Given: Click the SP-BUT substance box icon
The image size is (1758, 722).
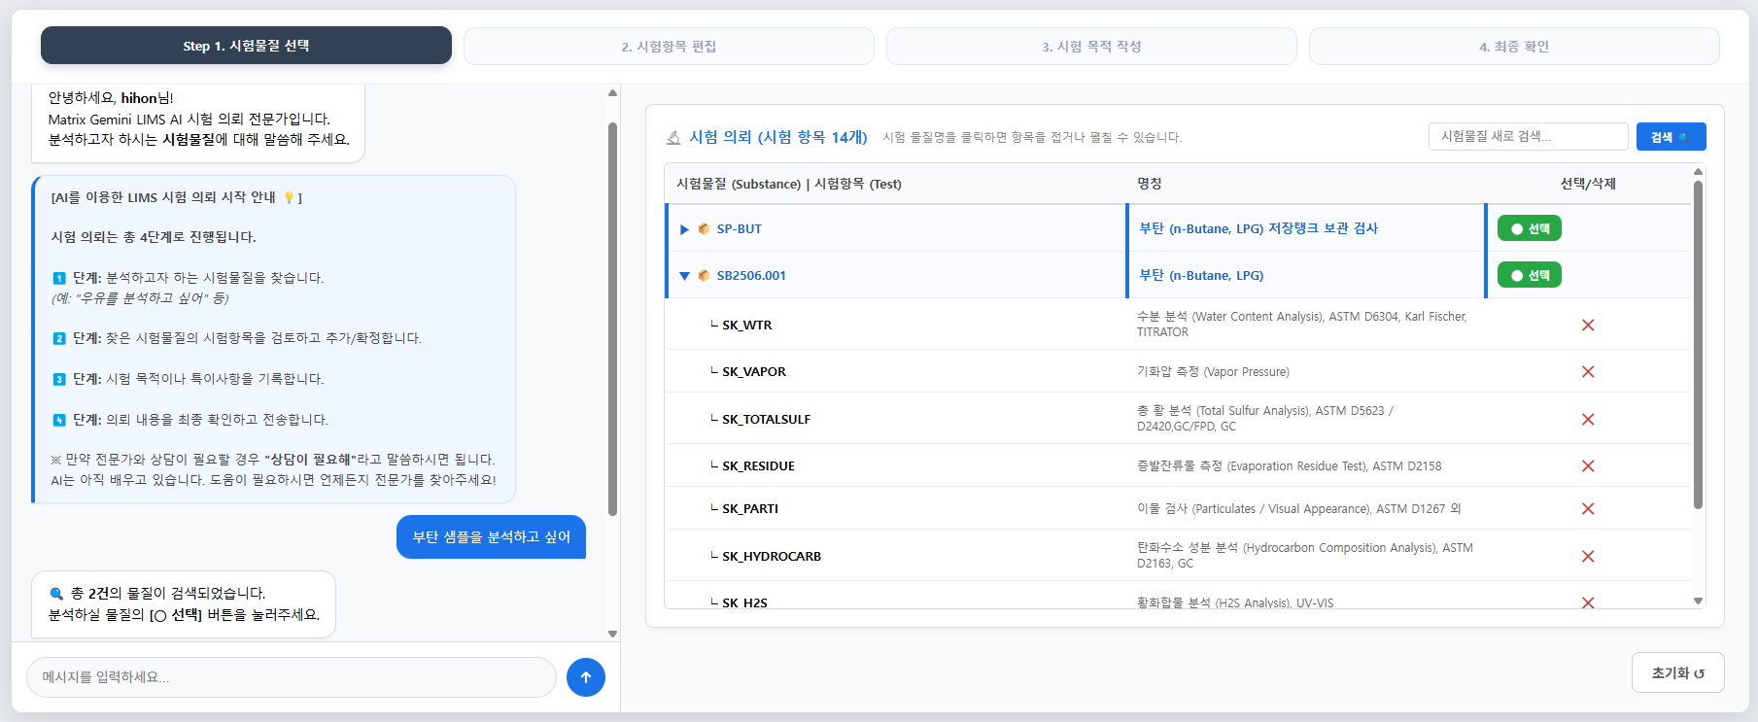Looking at the screenshot, I should pos(704,229).
